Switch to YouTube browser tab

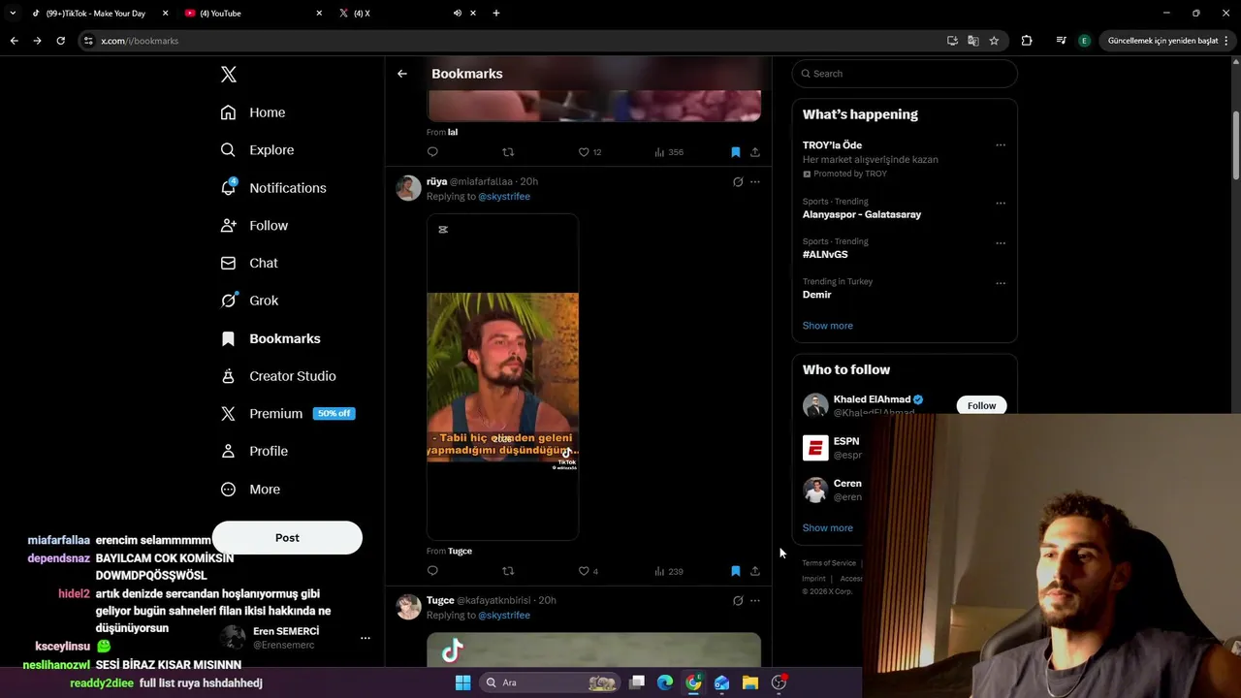pos(254,14)
